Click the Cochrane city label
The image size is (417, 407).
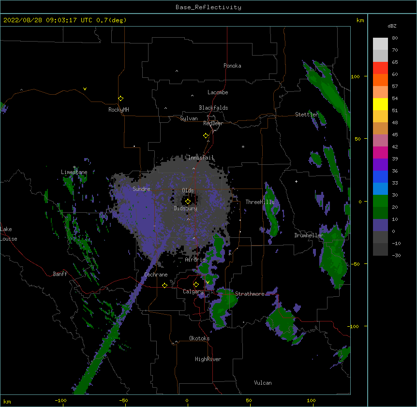[156, 275]
